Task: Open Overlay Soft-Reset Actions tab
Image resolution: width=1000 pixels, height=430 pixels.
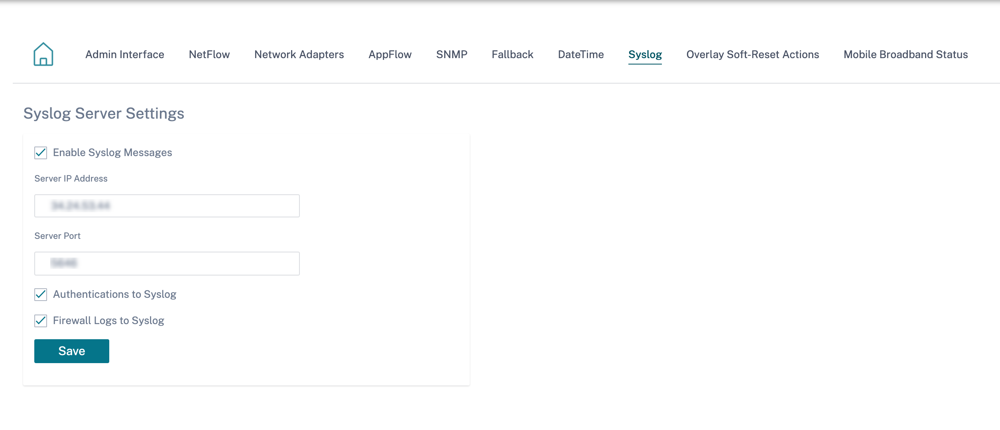Action: click(753, 55)
